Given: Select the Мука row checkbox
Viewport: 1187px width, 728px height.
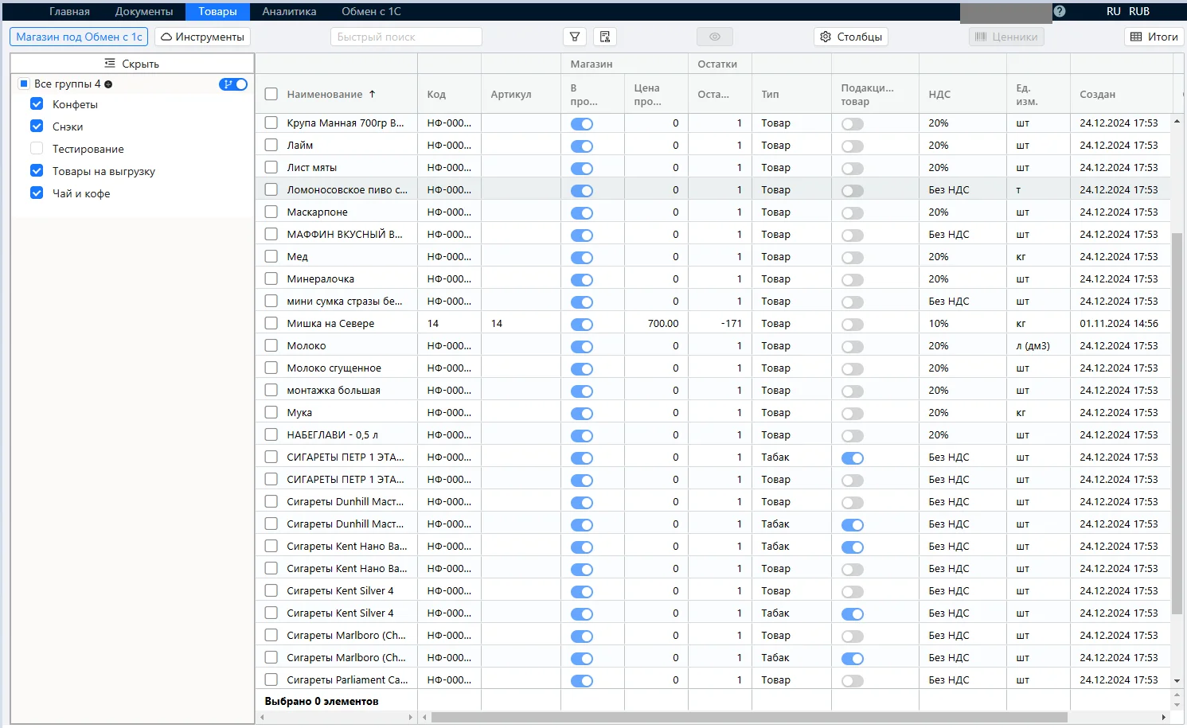Looking at the screenshot, I should 271,413.
